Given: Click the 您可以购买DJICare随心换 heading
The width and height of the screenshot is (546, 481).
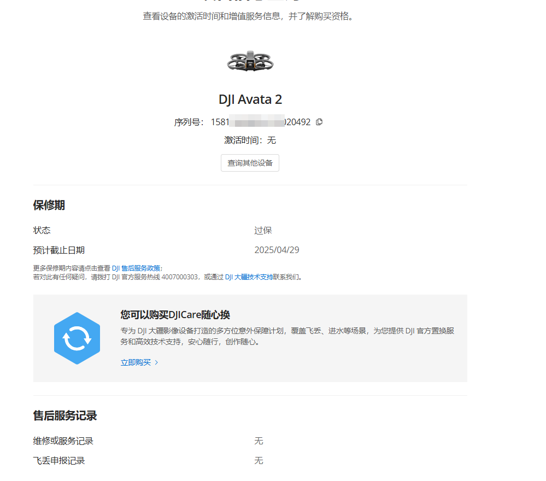Looking at the screenshot, I should pyautogui.click(x=175, y=315).
